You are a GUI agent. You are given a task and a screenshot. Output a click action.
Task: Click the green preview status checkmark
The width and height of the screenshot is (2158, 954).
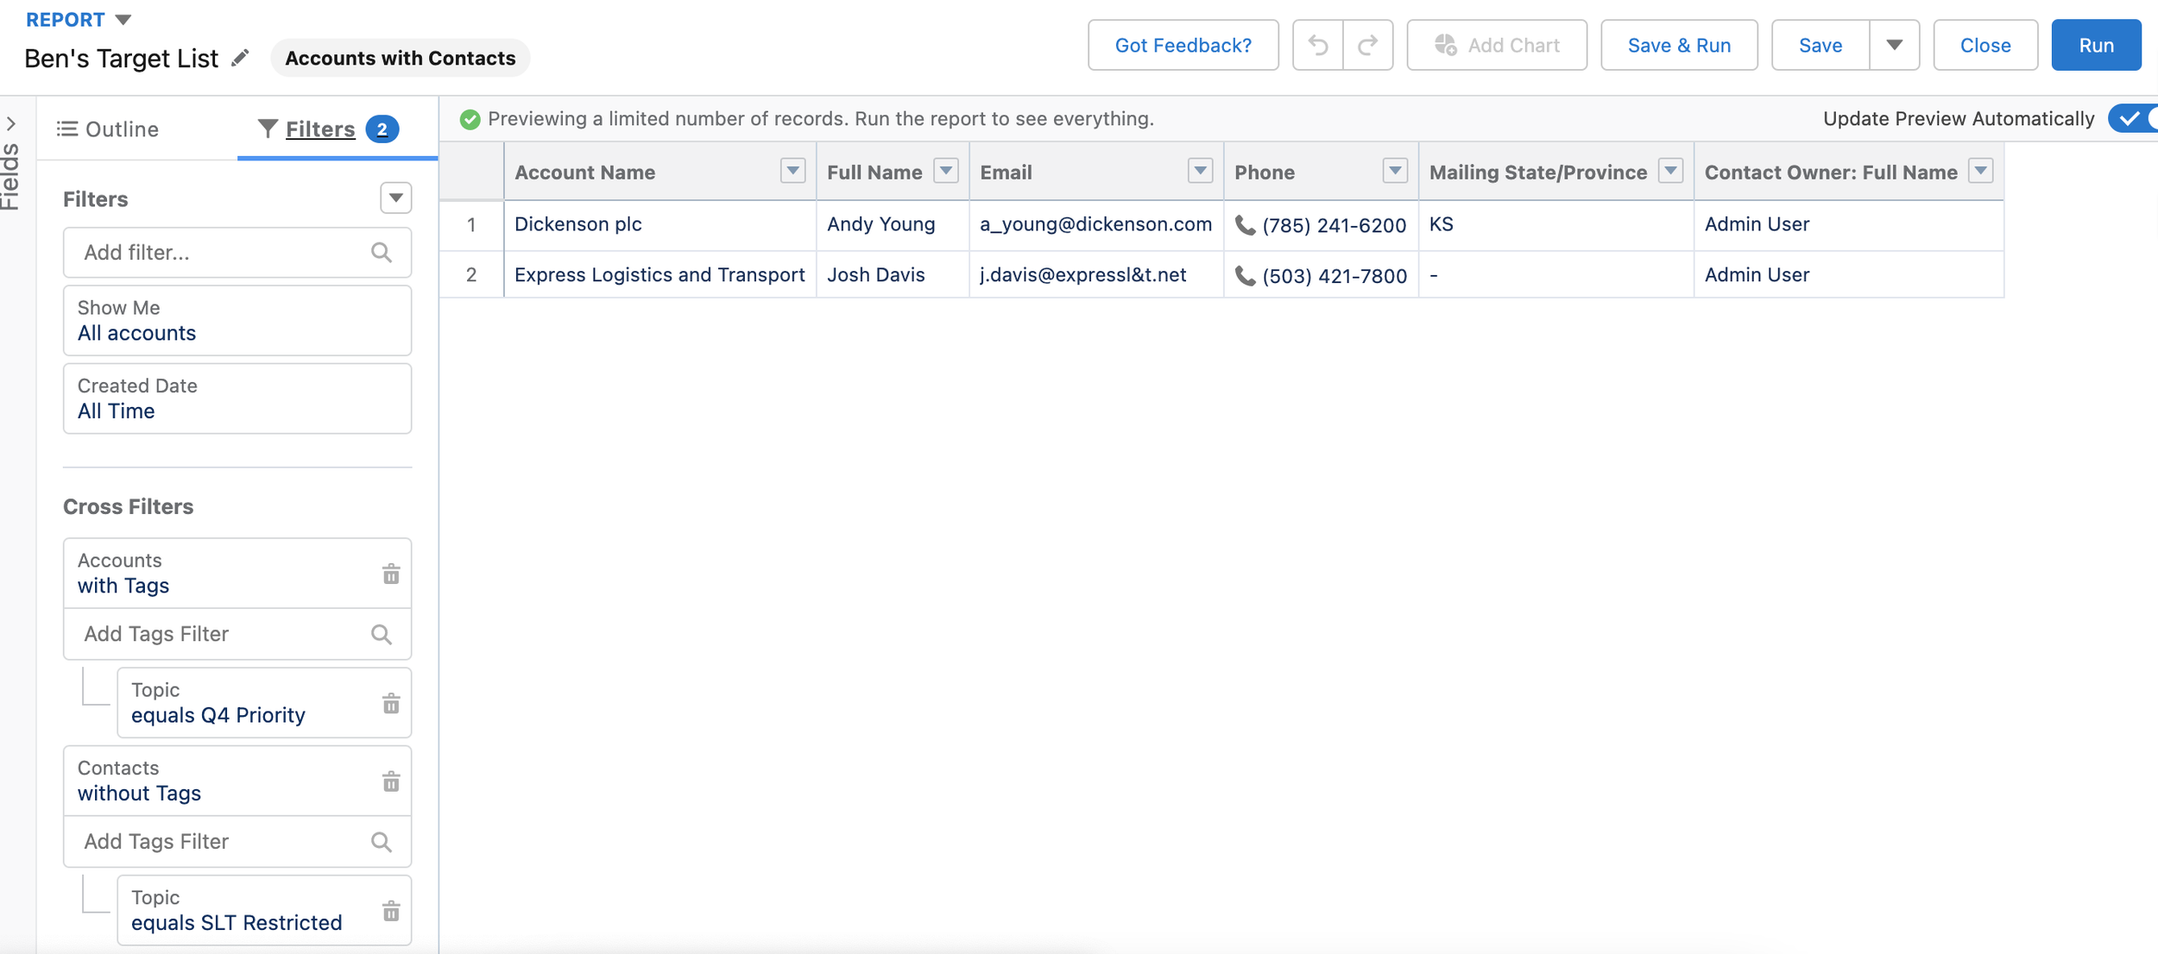[x=470, y=119]
